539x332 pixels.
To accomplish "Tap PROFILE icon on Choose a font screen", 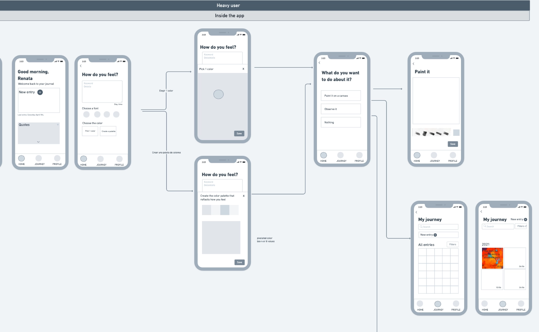I will click(119, 159).
